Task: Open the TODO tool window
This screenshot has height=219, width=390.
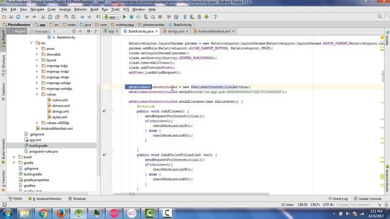Action: click(15, 199)
